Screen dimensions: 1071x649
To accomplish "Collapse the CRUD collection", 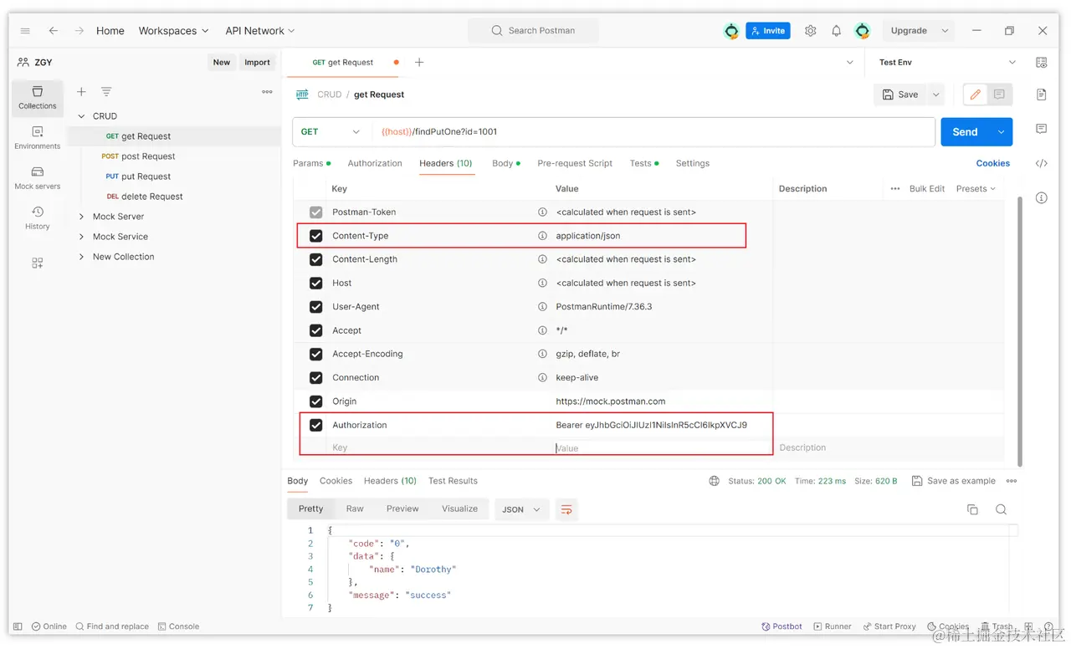I will 81,116.
